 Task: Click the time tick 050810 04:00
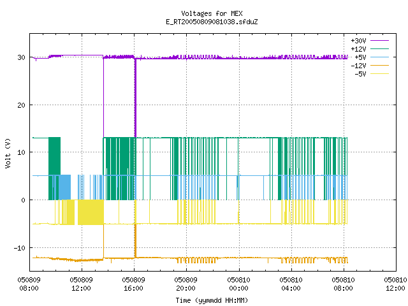291,284
